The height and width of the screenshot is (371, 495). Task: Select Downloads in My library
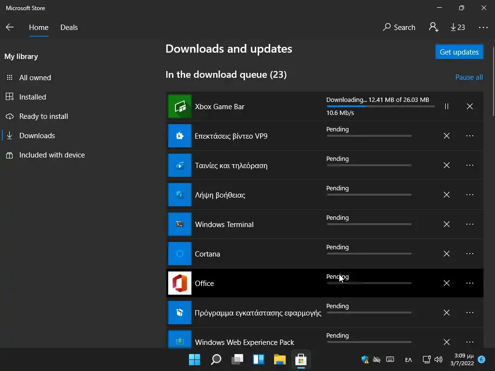[37, 136]
